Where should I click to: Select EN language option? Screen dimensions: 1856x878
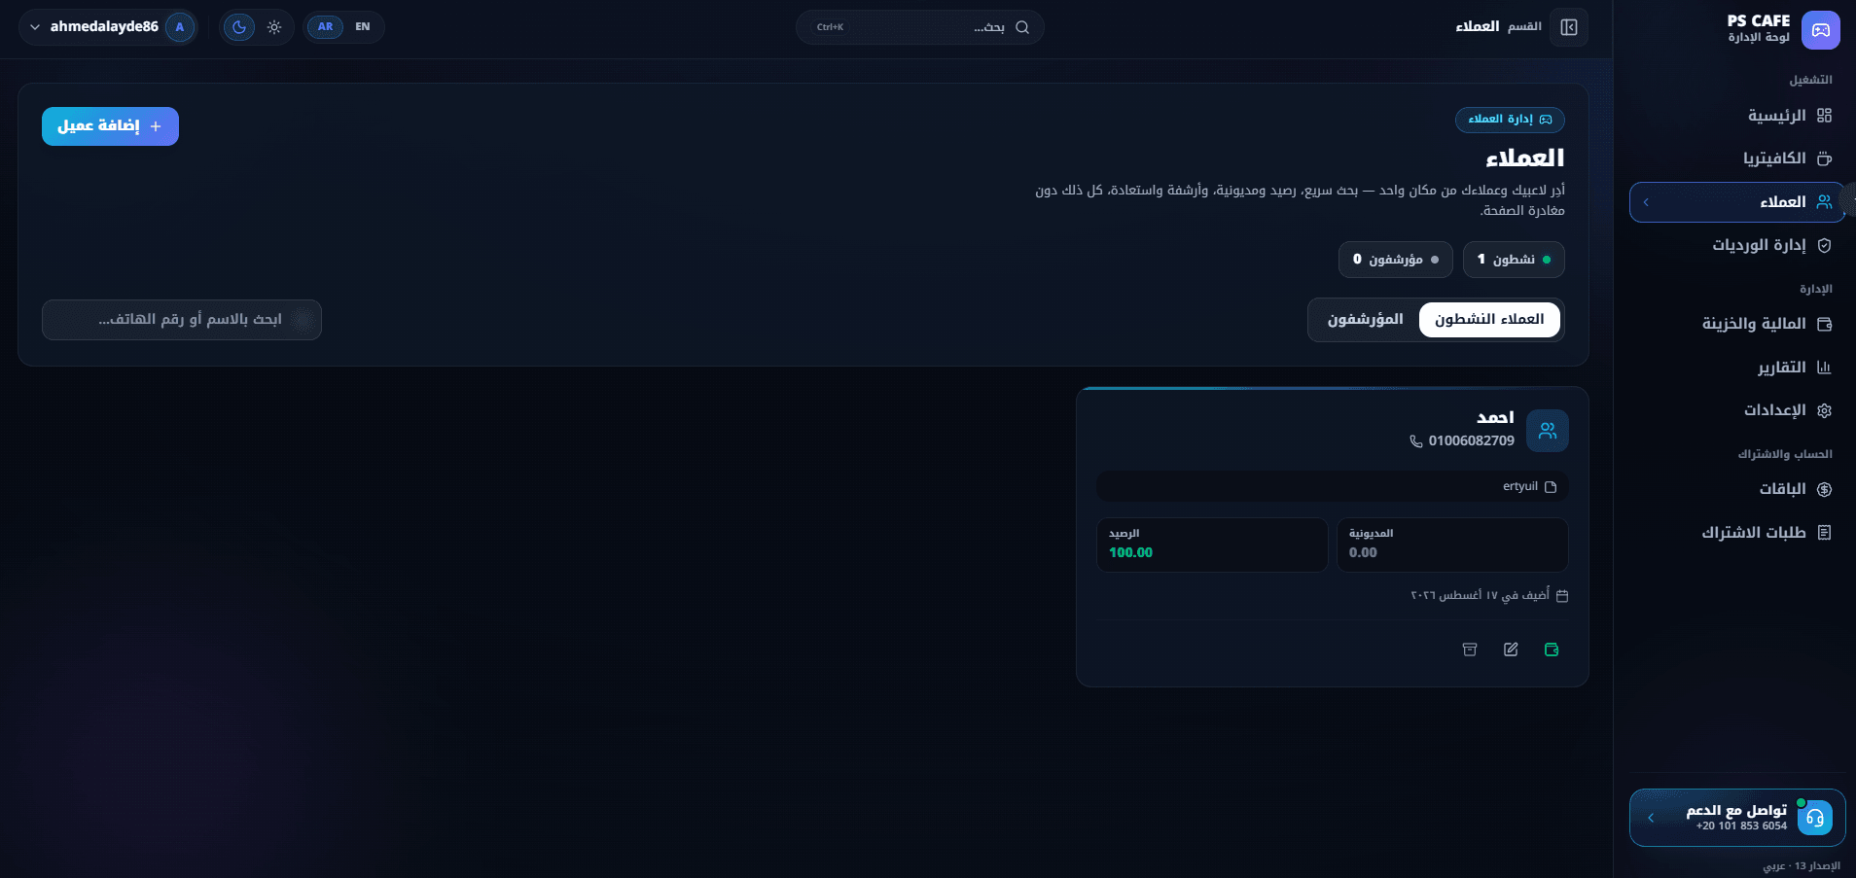pos(363,27)
